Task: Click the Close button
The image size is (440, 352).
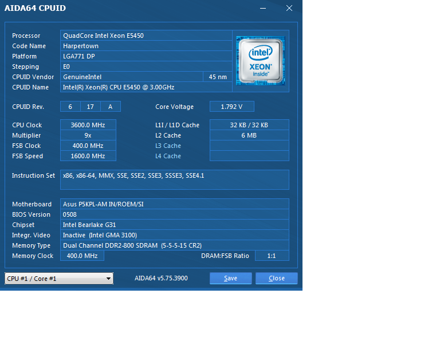Action: point(276,278)
